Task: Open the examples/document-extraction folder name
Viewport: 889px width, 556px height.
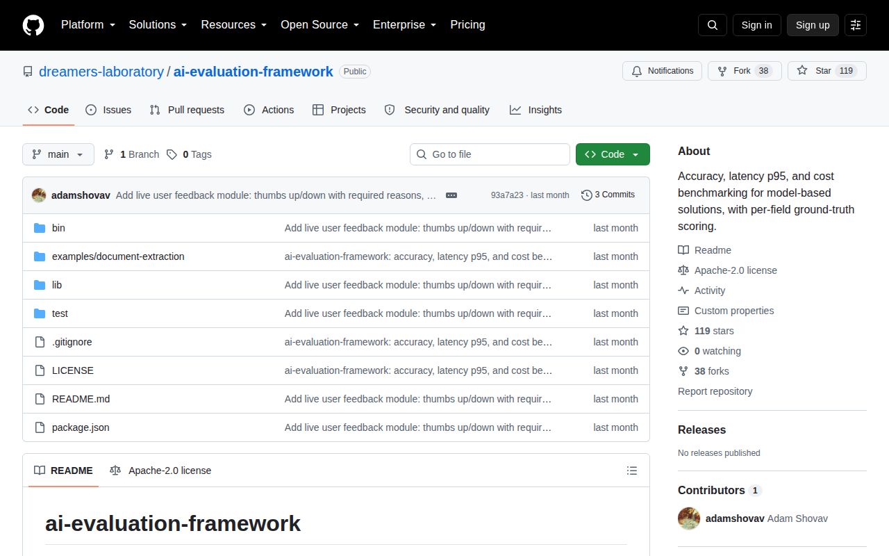Action: (118, 256)
